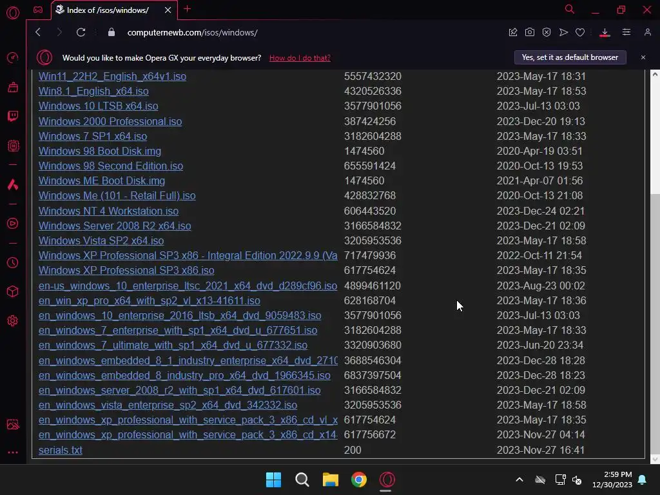Screen dimensions: 660x495
Task: Open taskbar clock showing 2:59 PM
Action: [612, 480]
